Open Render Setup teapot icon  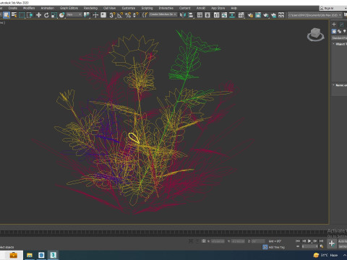pos(250,15)
